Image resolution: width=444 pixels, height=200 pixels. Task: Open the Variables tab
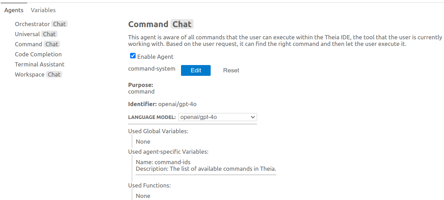[x=43, y=10]
